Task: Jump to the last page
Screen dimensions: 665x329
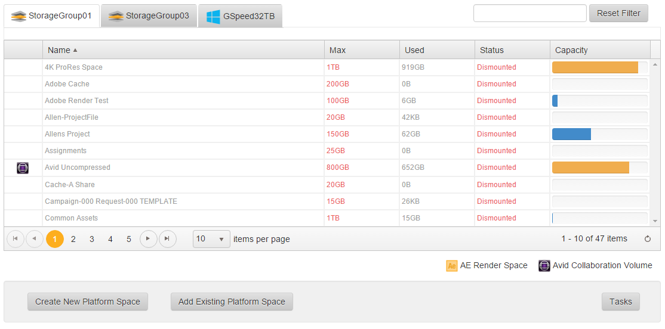Action: pos(168,239)
